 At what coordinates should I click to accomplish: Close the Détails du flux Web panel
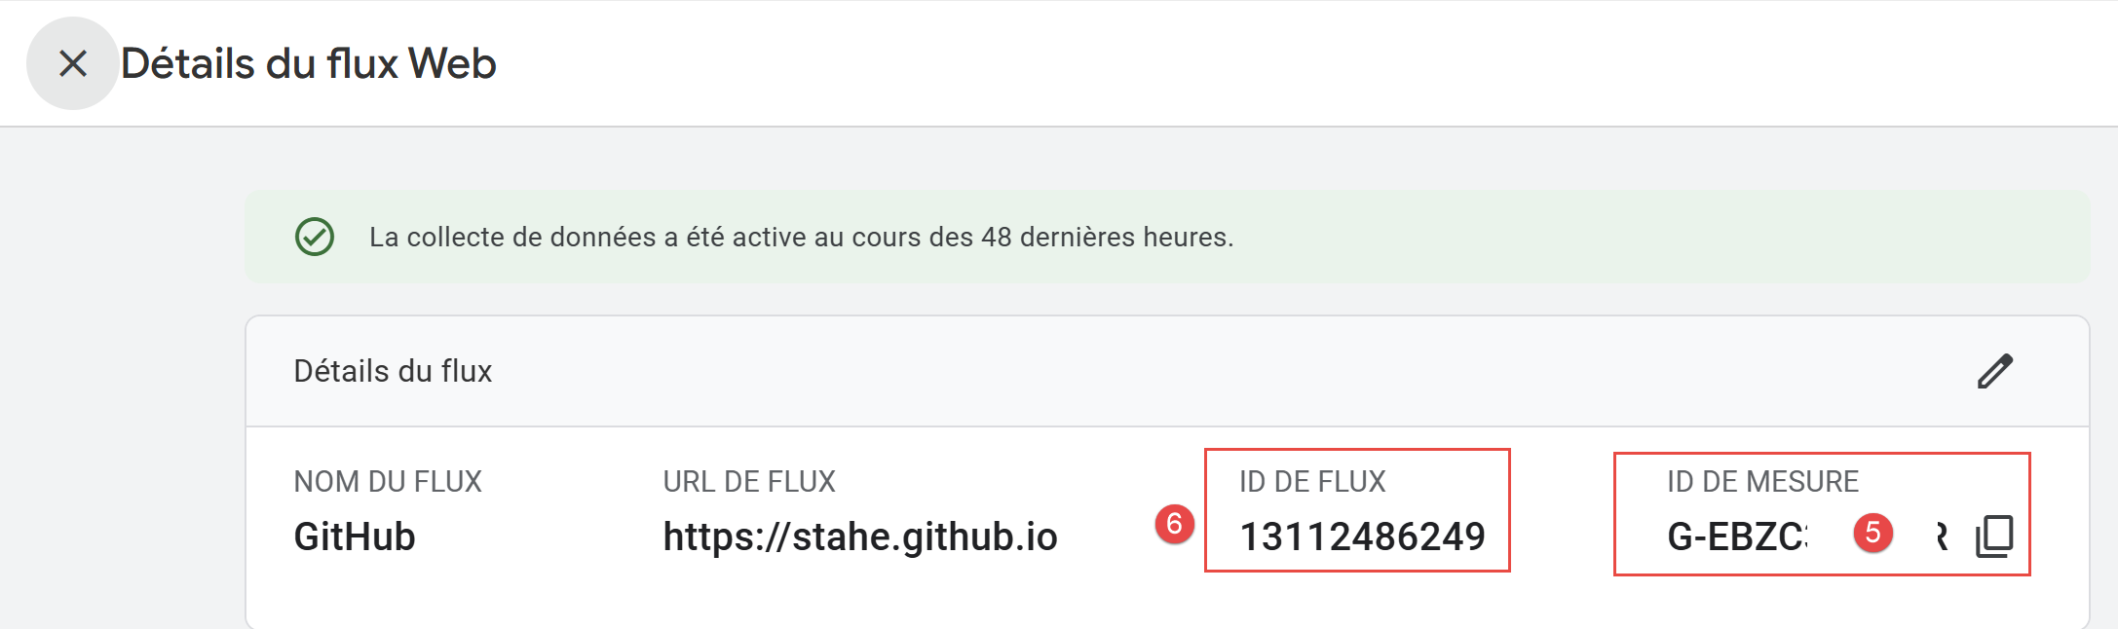[72, 64]
